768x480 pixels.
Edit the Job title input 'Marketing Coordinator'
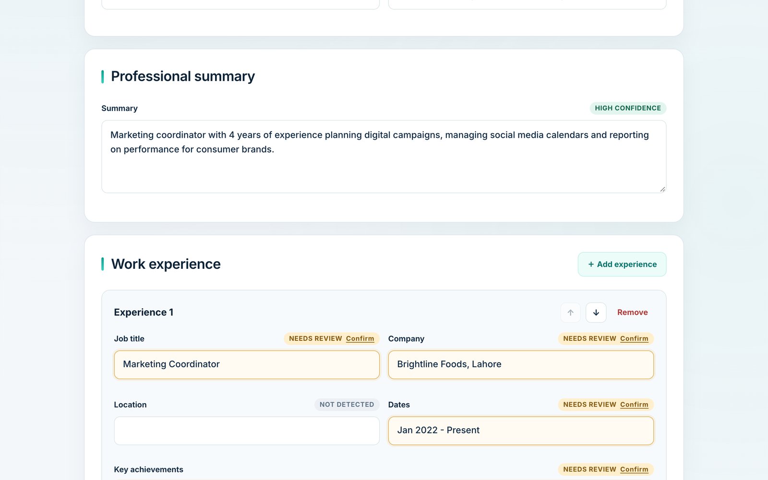(247, 365)
